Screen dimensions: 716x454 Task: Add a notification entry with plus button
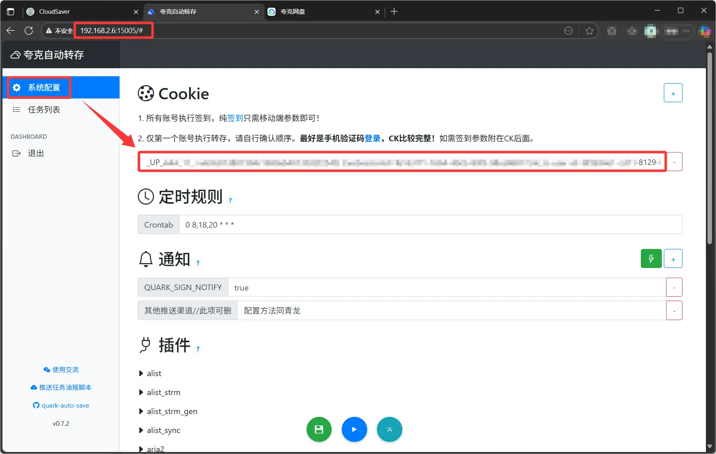tap(673, 259)
